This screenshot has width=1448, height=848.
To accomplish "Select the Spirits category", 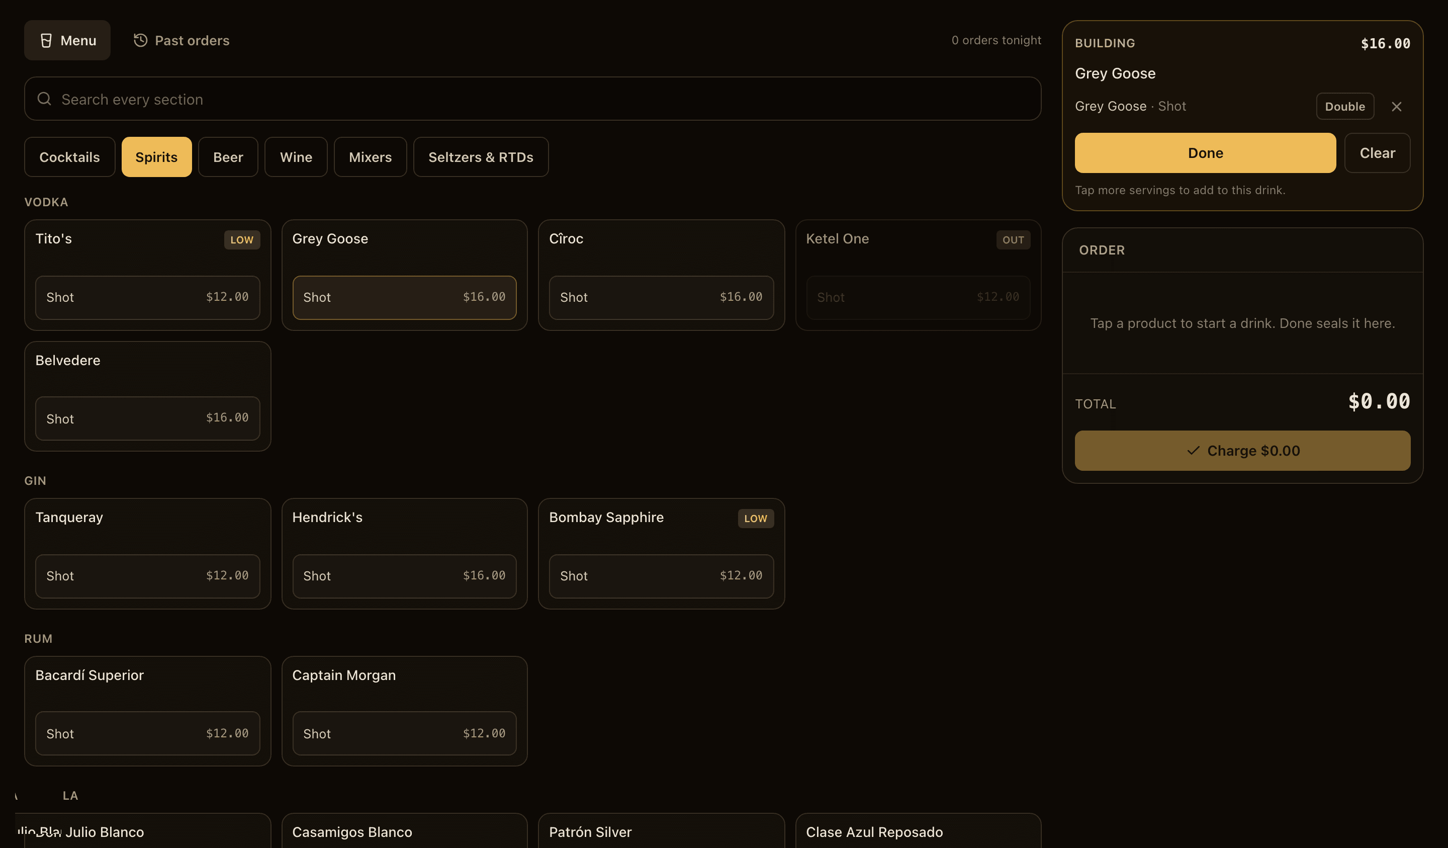I will [156, 157].
